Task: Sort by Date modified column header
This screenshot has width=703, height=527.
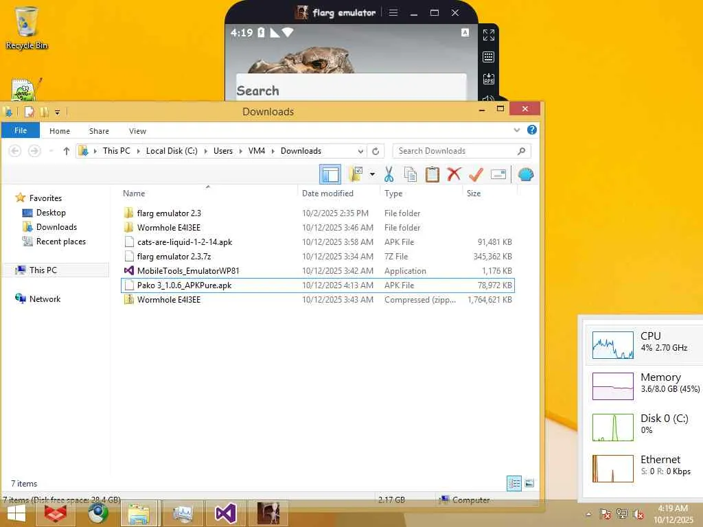Action: tap(327, 193)
